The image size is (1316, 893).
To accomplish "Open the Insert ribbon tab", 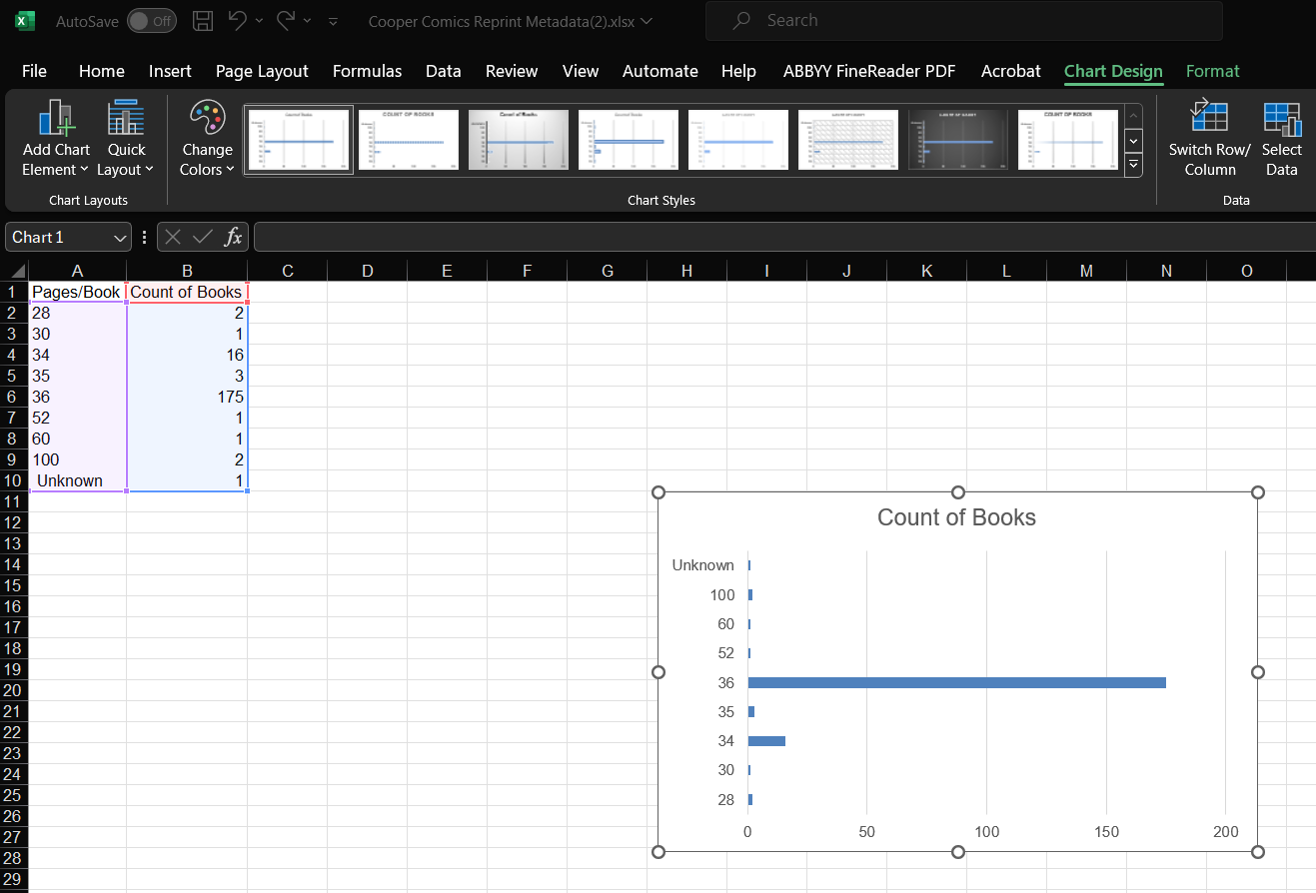I will 170,71.
